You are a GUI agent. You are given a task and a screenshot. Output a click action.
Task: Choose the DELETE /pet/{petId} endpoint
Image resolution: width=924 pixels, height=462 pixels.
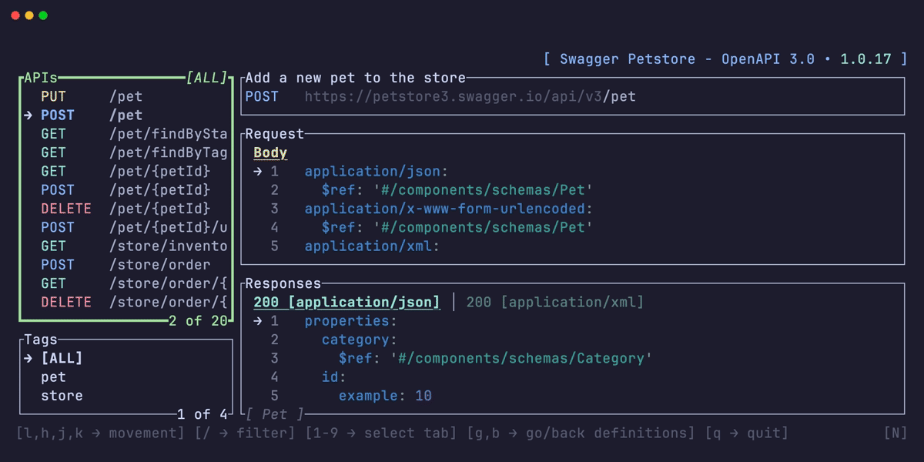pyautogui.click(x=125, y=209)
